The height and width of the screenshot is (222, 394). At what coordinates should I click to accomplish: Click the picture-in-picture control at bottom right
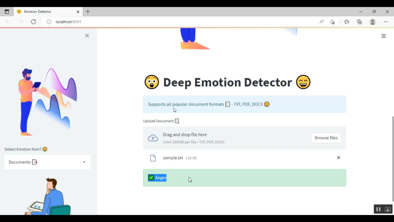pyautogui.click(x=387, y=209)
